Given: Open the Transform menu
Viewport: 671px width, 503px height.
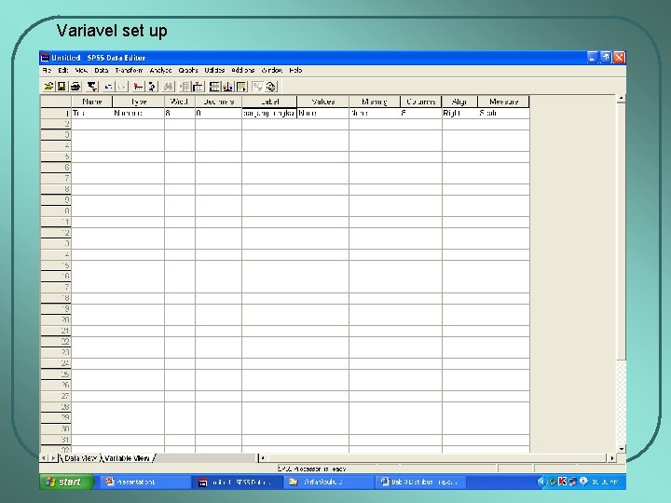Looking at the screenshot, I should point(129,70).
